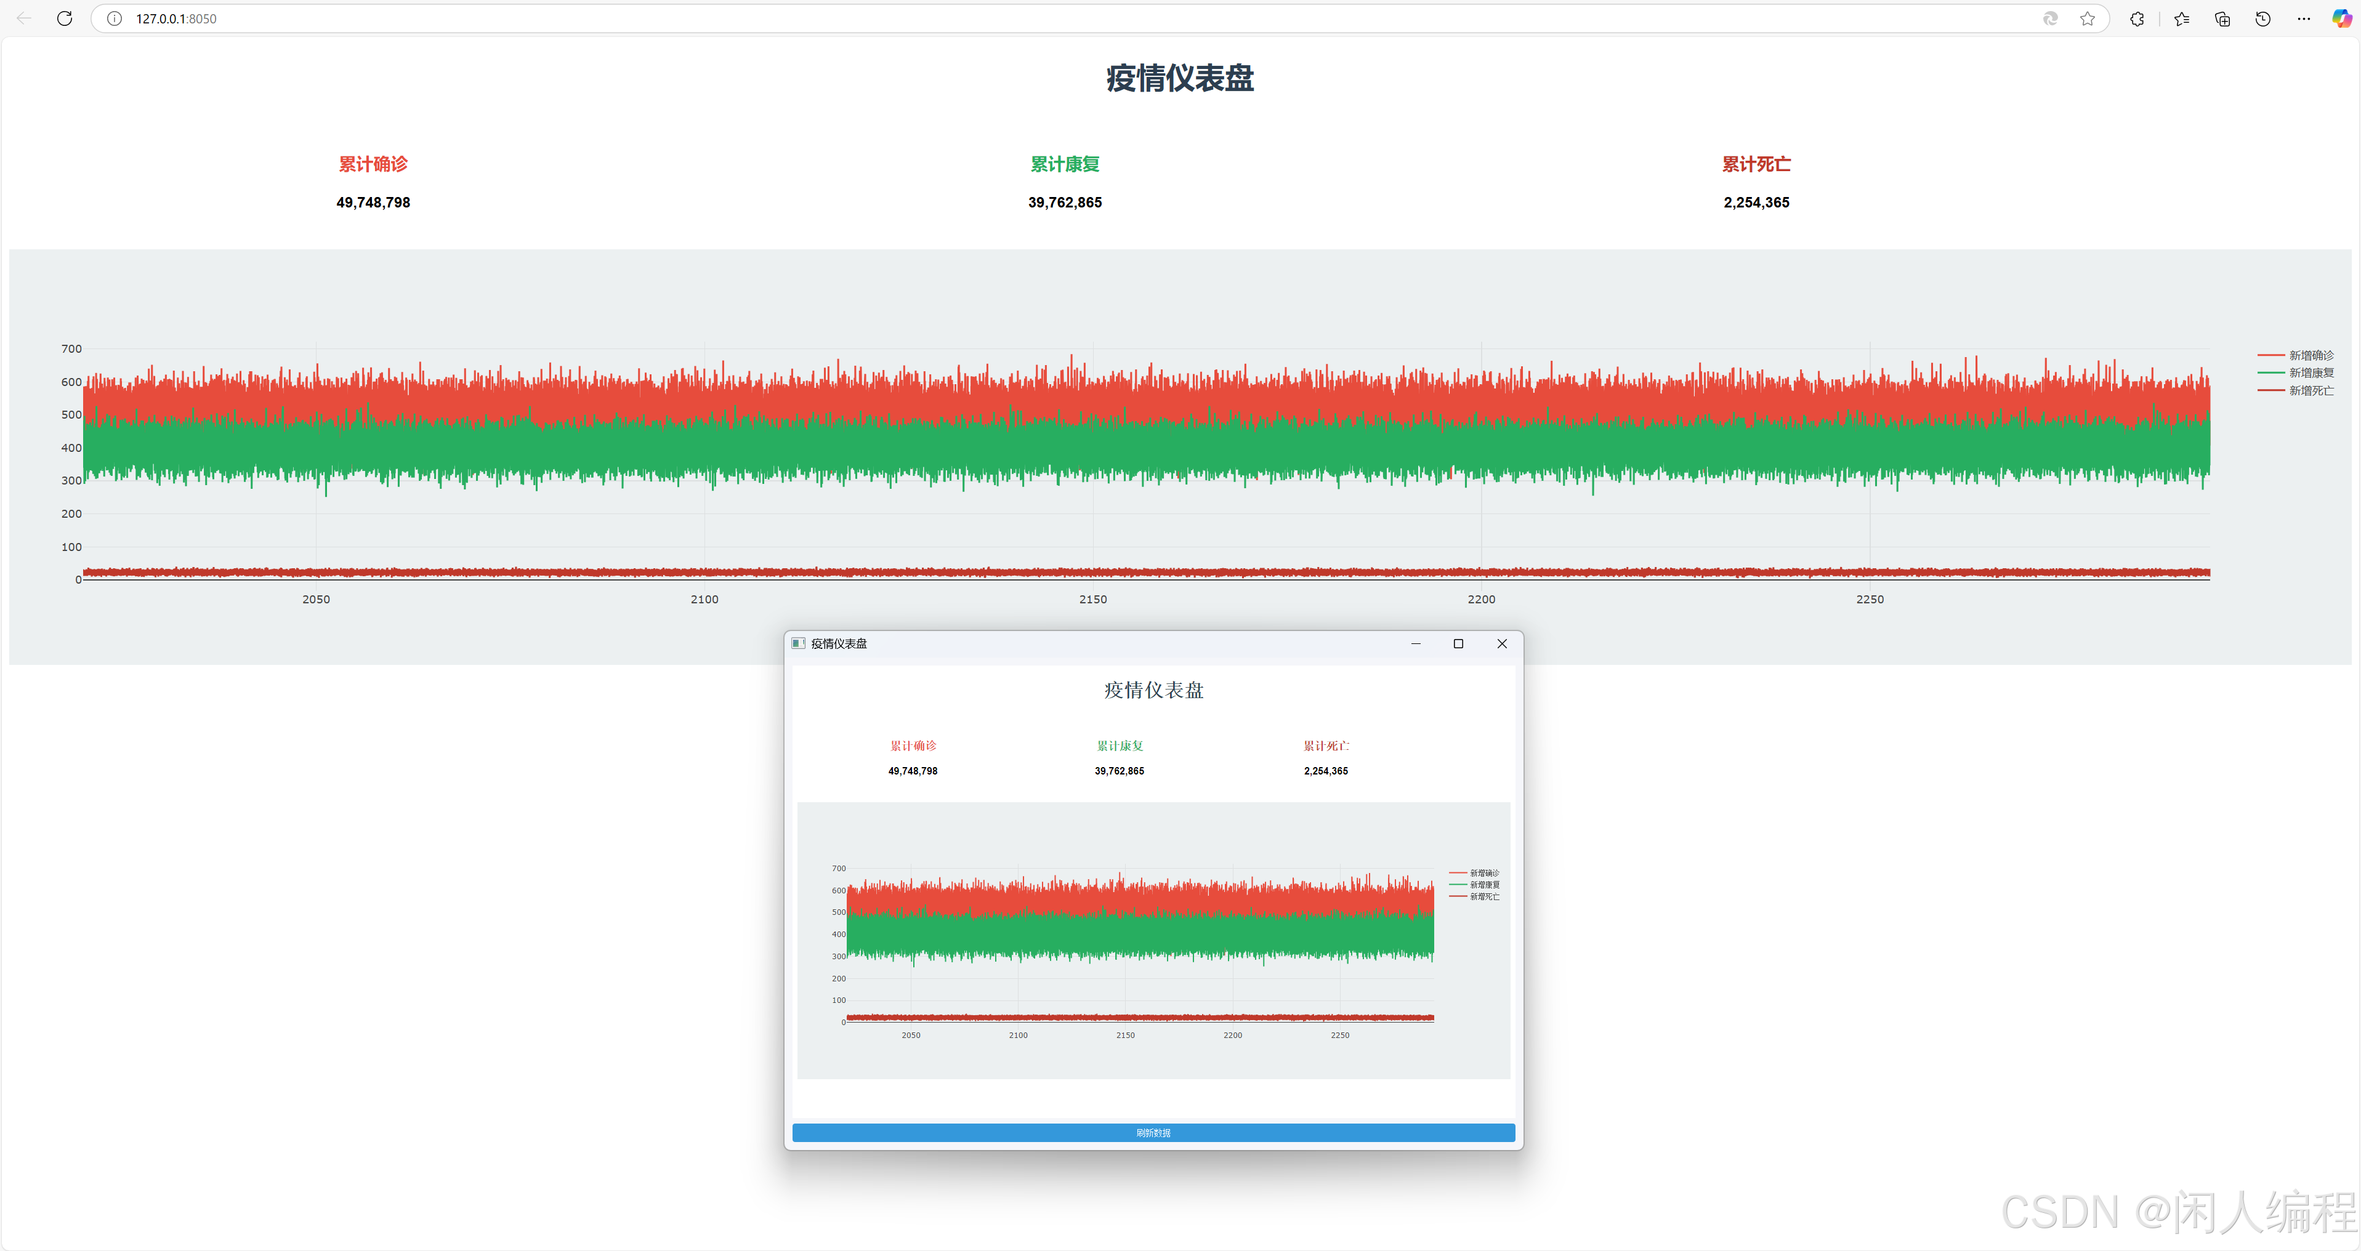2361x1251 pixels.
Task: Toggle 新增康复 legend entry in desktop window chart
Action: pos(1475,885)
